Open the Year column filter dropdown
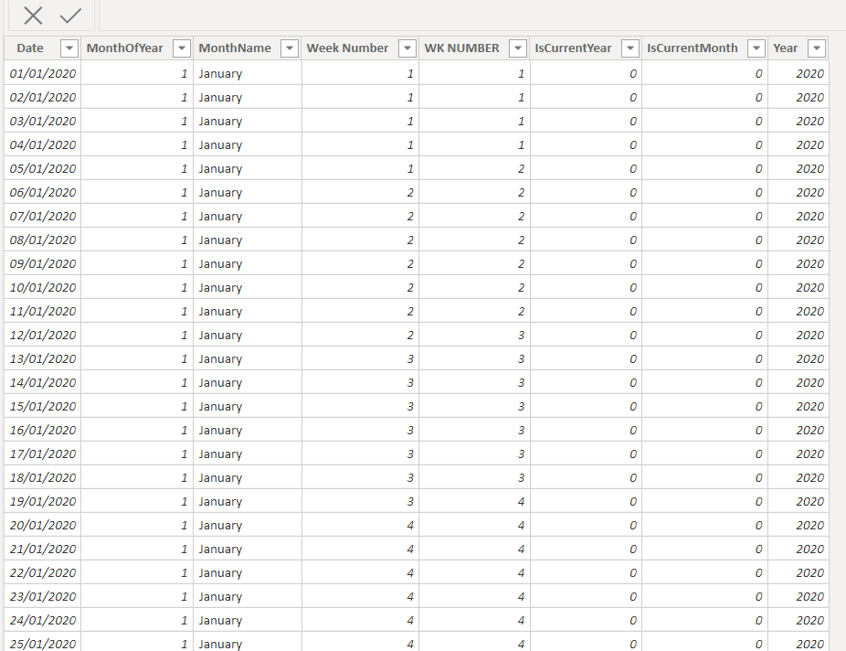Screen dimensions: 846x651 click(817, 48)
